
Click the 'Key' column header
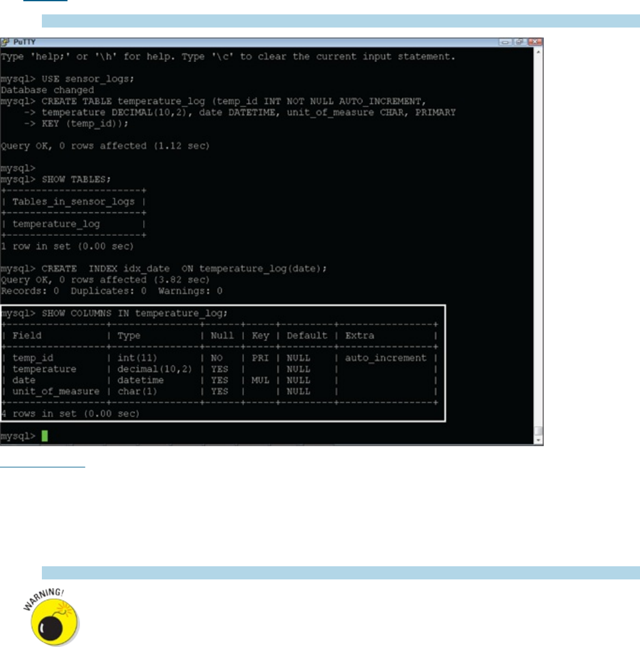(261, 335)
